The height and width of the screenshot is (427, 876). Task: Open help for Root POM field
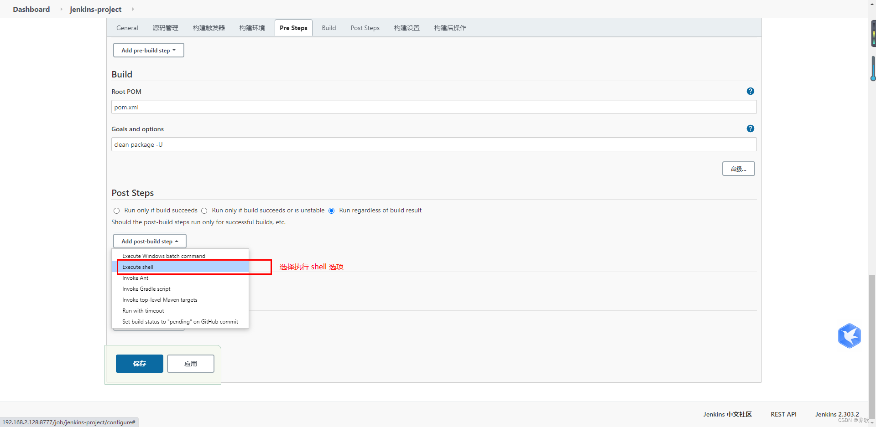[750, 91]
